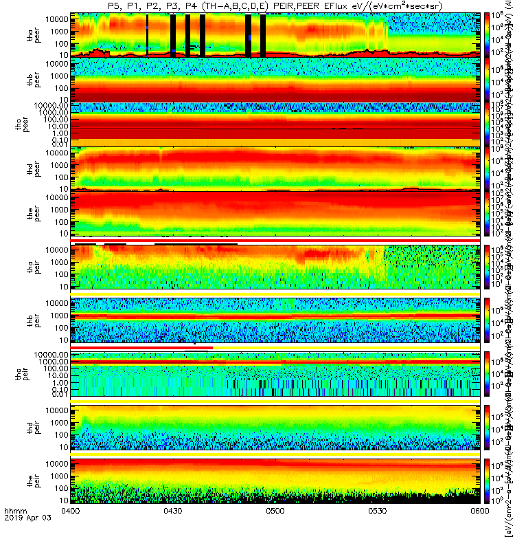Click the narrowest black data gap in tha peer

(x=147, y=35)
